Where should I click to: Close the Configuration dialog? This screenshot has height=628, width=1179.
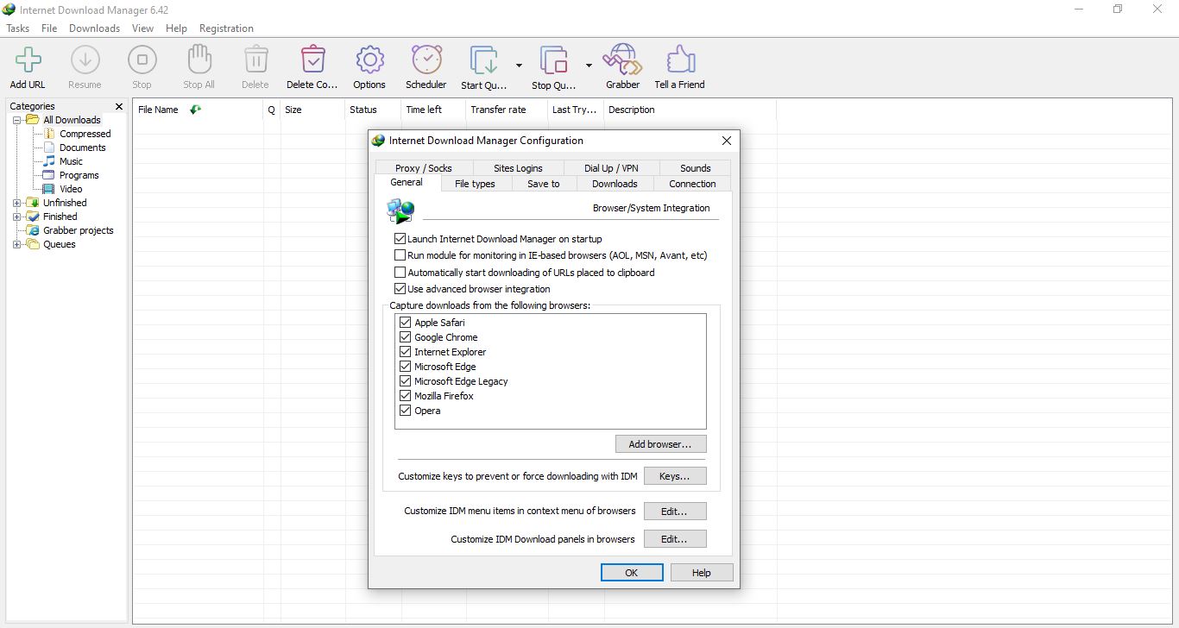[726, 141]
